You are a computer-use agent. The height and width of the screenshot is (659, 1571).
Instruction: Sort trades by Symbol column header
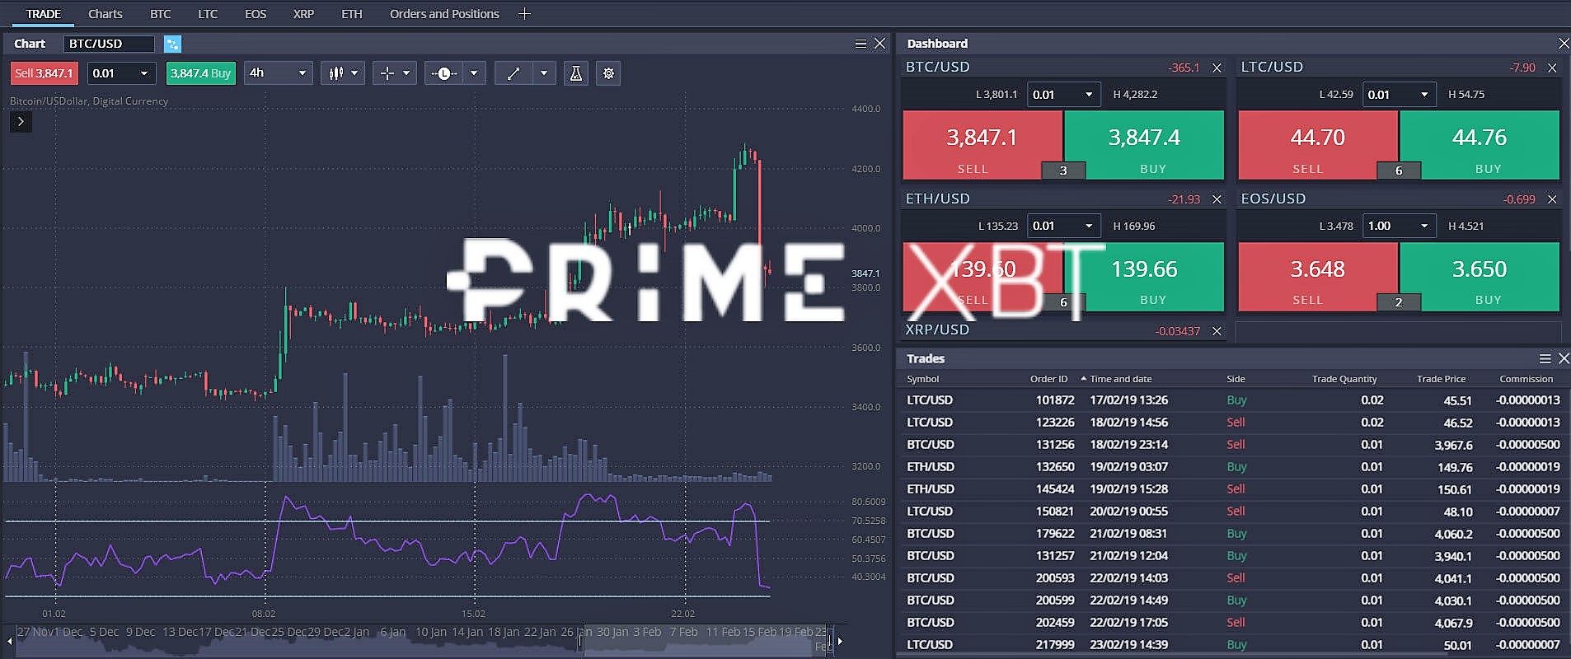click(922, 379)
